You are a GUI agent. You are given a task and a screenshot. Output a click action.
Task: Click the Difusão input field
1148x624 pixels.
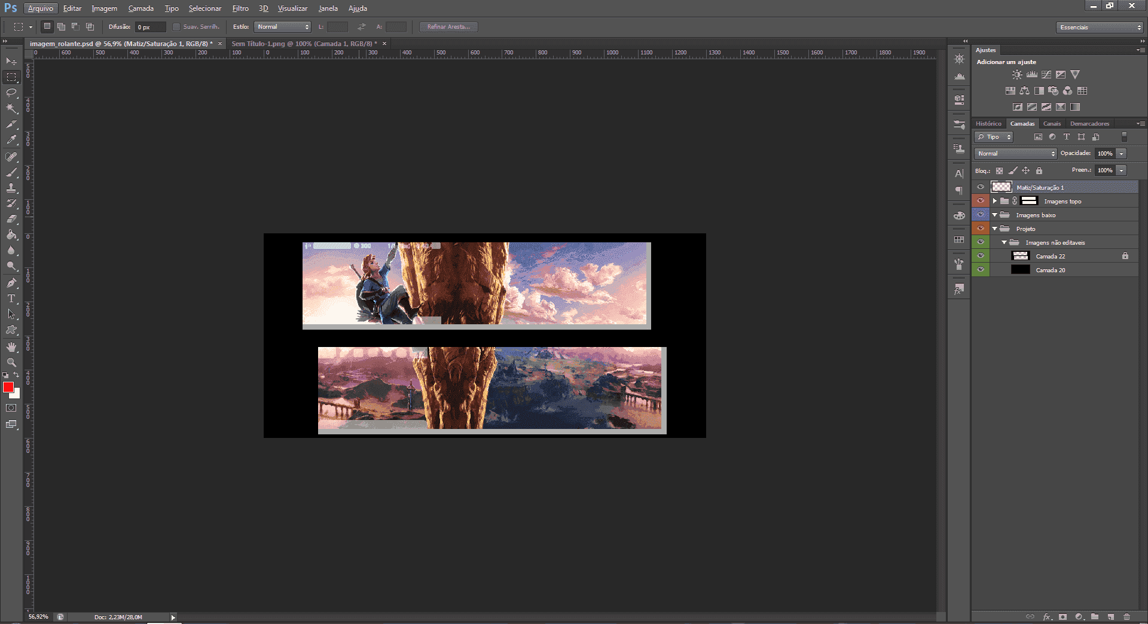click(x=150, y=27)
